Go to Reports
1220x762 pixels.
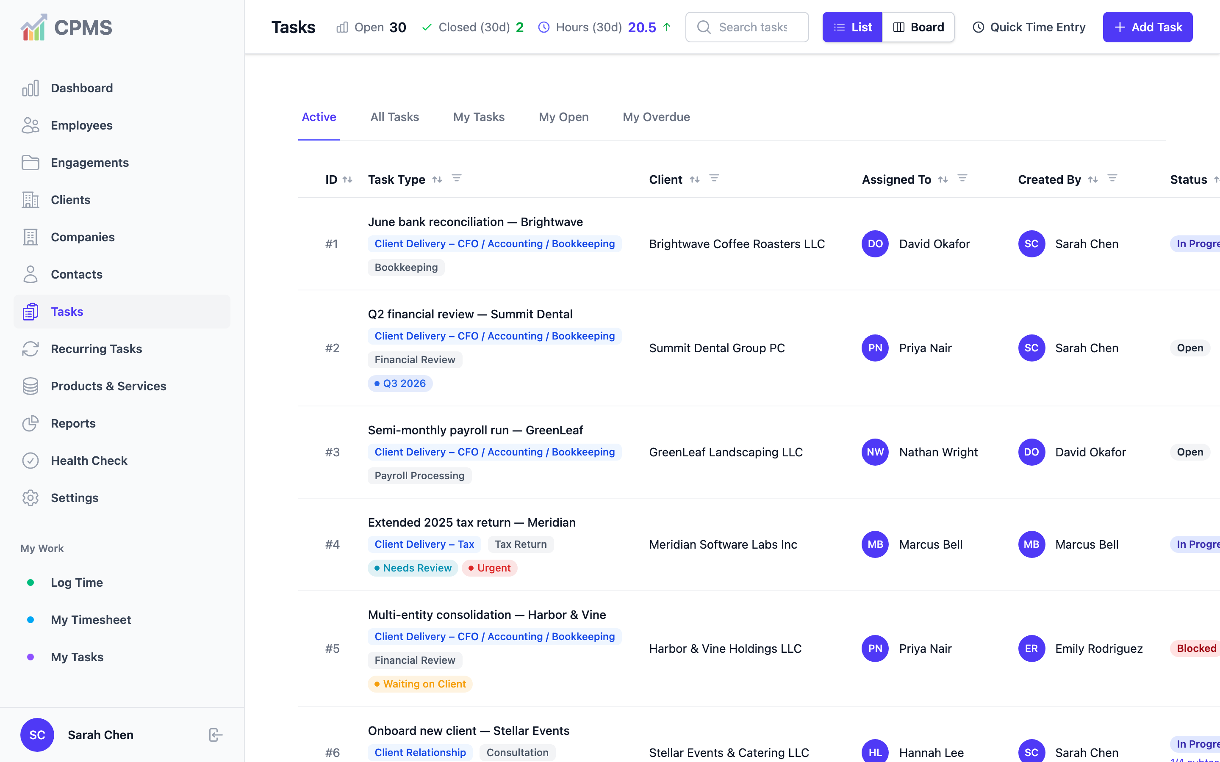(122, 424)
